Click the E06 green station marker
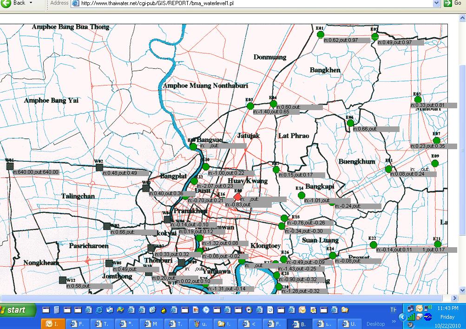 [350, 123]
